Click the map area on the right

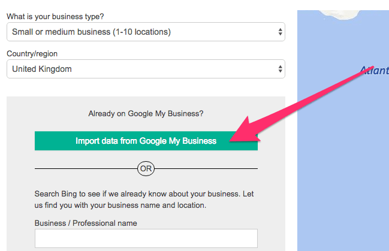tap(343, 131)
